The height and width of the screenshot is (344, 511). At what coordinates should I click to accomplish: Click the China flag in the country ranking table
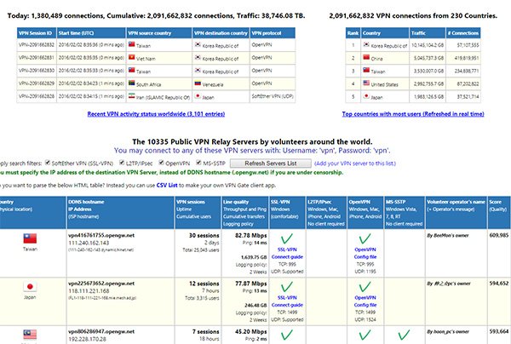366,58
